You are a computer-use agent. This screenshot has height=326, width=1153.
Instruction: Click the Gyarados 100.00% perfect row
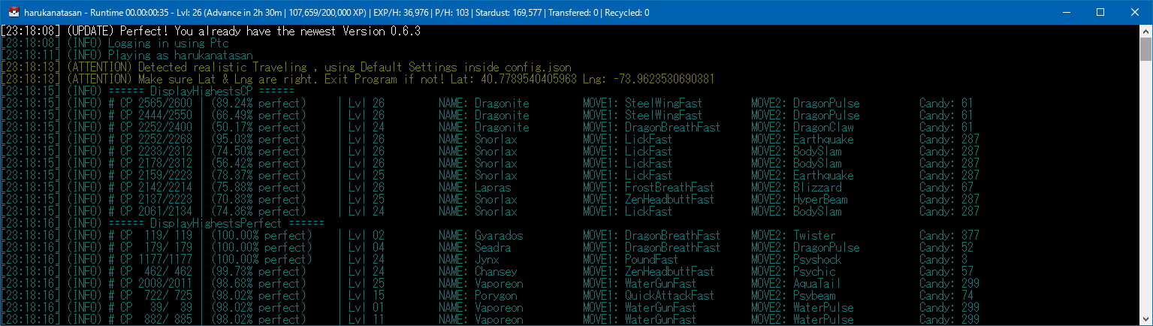[490, 236]
